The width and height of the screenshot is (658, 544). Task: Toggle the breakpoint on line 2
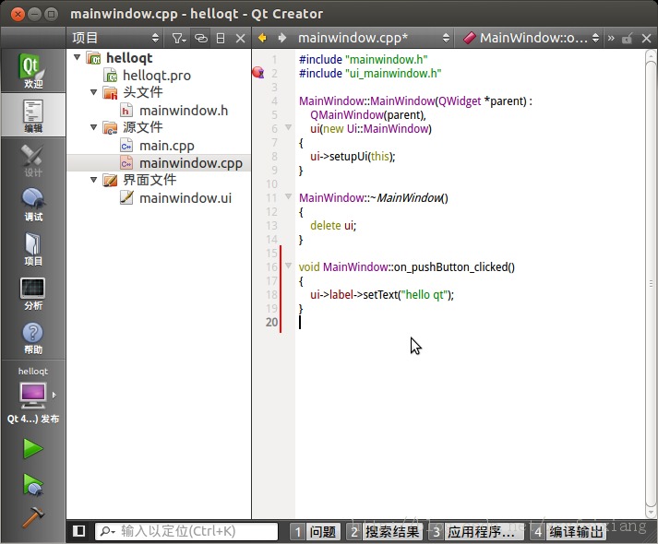pos(258,73)
